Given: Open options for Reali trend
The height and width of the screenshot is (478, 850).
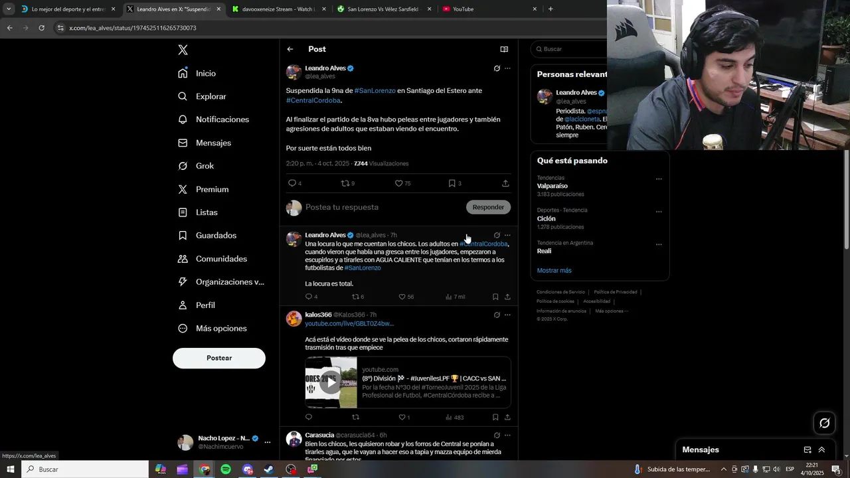Looking at the screenshot, I should [659, 244].
